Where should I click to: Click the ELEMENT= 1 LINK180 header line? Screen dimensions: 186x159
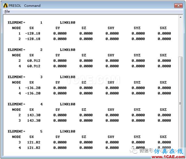pyautogui.click(x=41, y=22)
